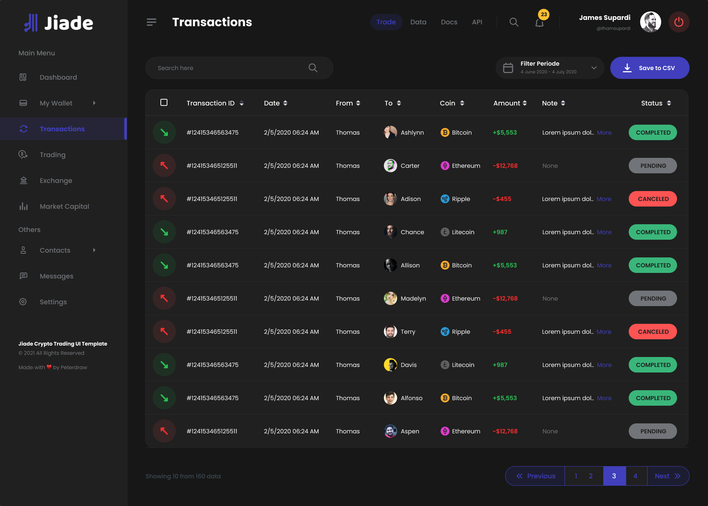This screenshot has width=708, height=506.
Task: Sort transactions by the Amount column arrows
Action: pyautogui.click(x=525, y=103)
